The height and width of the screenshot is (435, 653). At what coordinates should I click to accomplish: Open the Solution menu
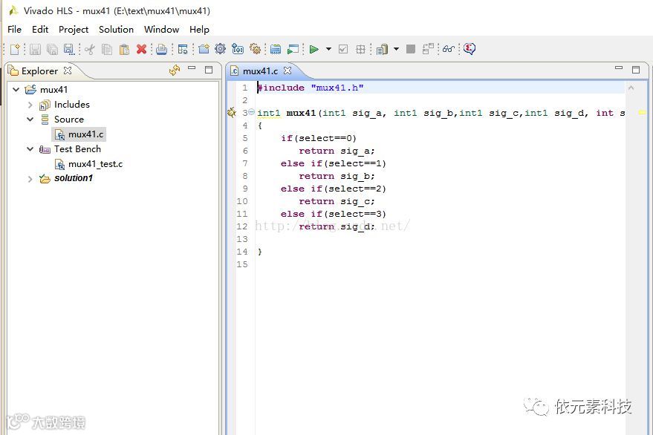(x=116, y=30)
